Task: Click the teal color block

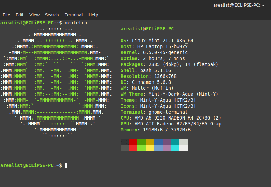Action: [175, 142]
